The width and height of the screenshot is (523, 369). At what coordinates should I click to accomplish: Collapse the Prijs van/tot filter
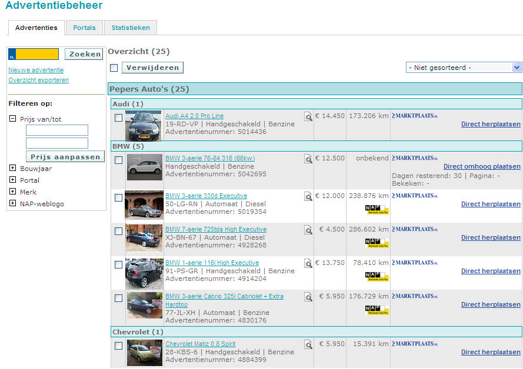(12, 119)
